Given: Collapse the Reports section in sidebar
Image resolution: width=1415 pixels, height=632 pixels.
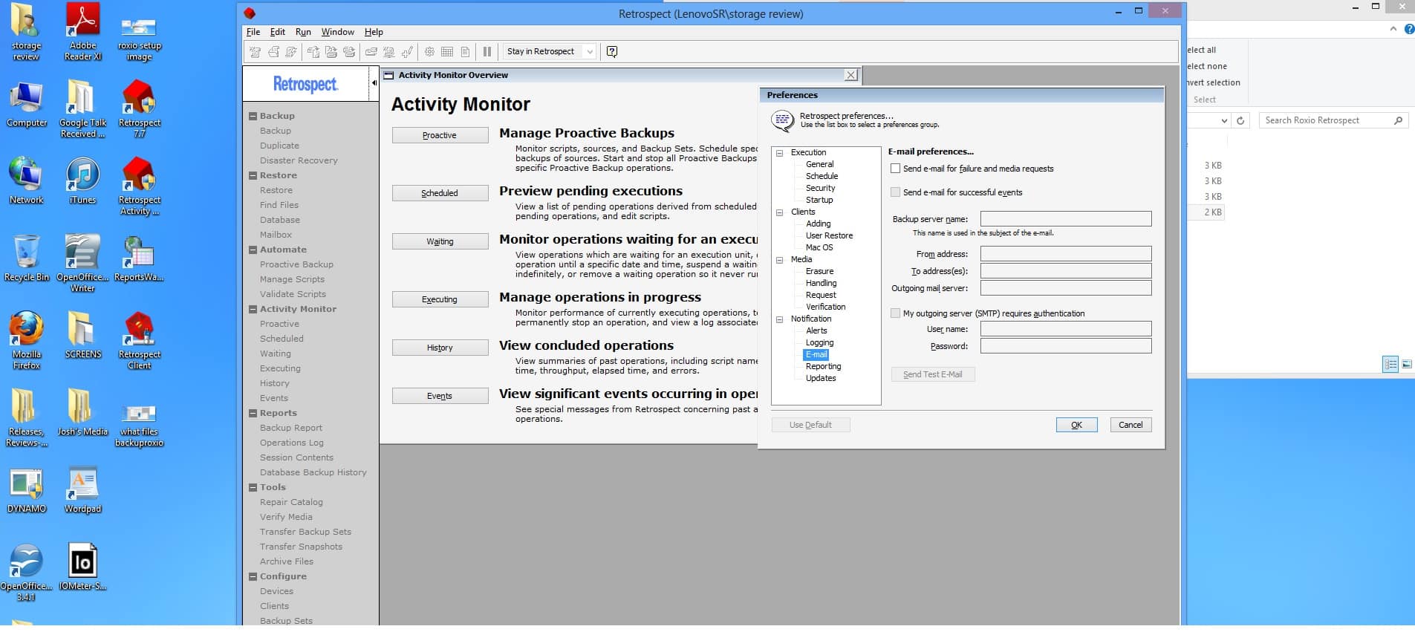Looking at the screenshot, I should click(x=253, y=414).
